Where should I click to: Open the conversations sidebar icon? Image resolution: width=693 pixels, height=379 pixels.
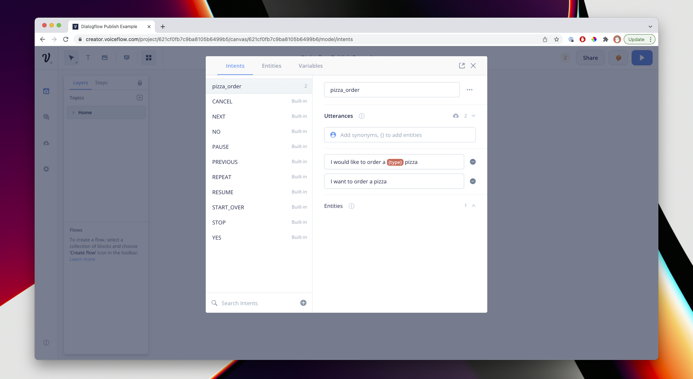[x=46, y=117]
